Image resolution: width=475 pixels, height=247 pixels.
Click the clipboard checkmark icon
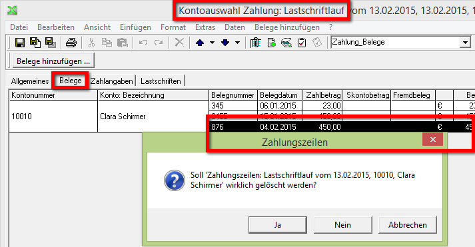pyautogui.click(x=302, y=43)
